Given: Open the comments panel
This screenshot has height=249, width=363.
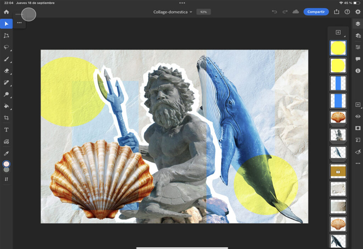Looking at the screenshot, I should click(x=358, y=59).
